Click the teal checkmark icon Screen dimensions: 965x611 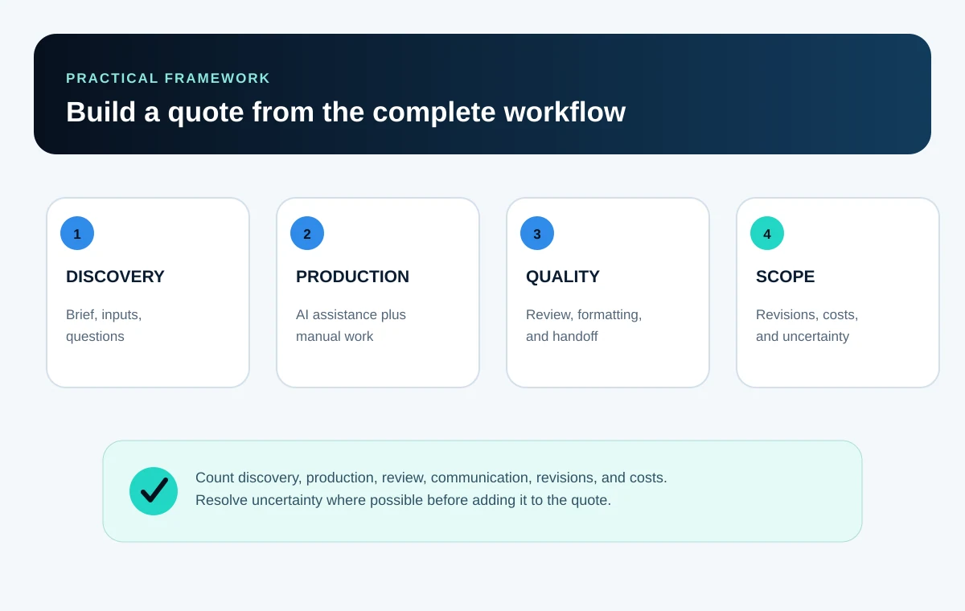click(x=154, y=491)
